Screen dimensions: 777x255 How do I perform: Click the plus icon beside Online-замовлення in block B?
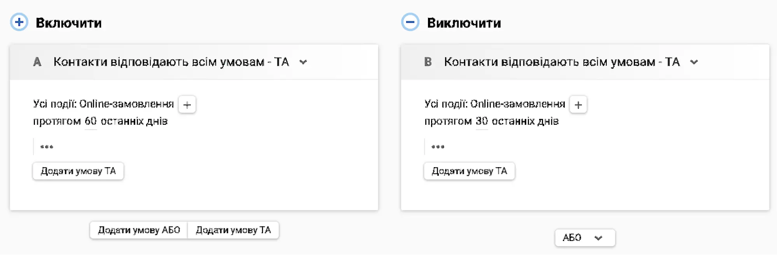(578, 105)
